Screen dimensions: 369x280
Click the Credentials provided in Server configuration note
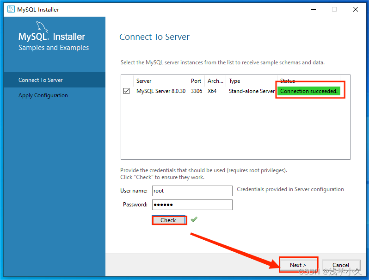coord(290,189)
